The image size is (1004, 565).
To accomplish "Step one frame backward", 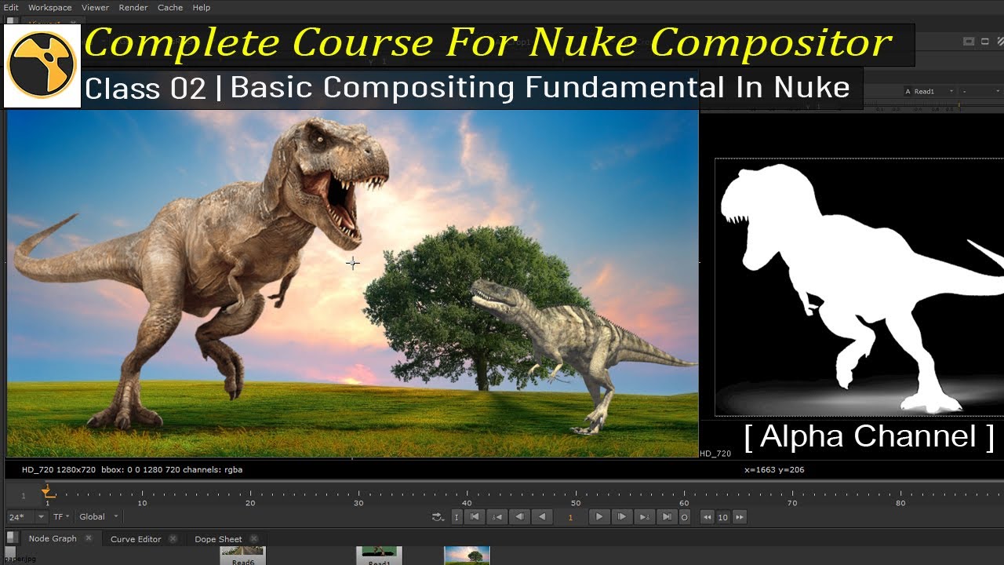I will [x=519, y=516].
